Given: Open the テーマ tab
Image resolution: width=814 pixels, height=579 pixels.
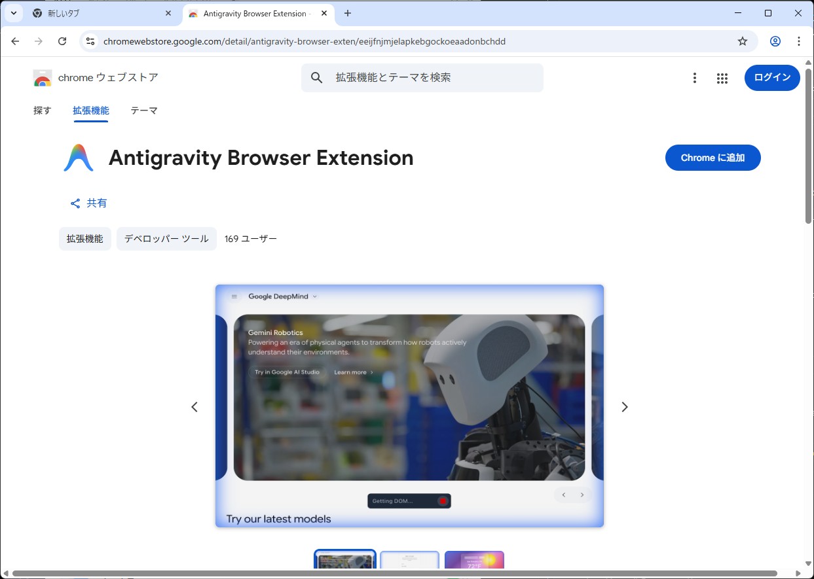Looking at the screenshot, I should (x=144, y=111).
